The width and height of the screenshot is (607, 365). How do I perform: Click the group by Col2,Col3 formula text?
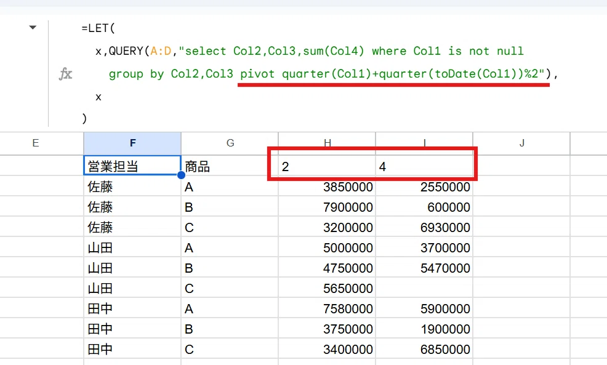171,73
